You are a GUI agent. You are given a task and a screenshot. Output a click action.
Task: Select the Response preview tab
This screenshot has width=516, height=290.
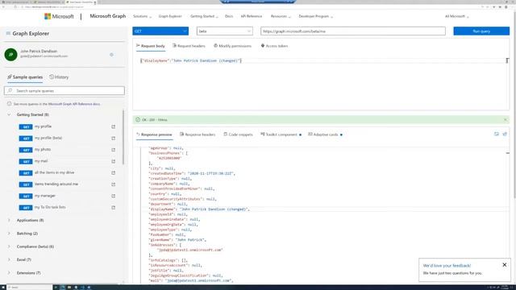154,135
